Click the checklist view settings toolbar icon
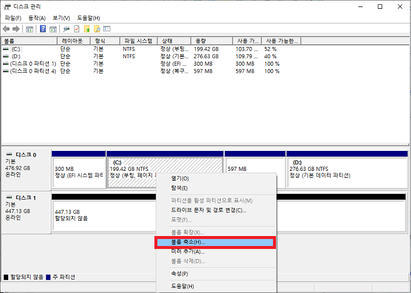The width and height of the screenshot is (411, 293). coord(107,29)
